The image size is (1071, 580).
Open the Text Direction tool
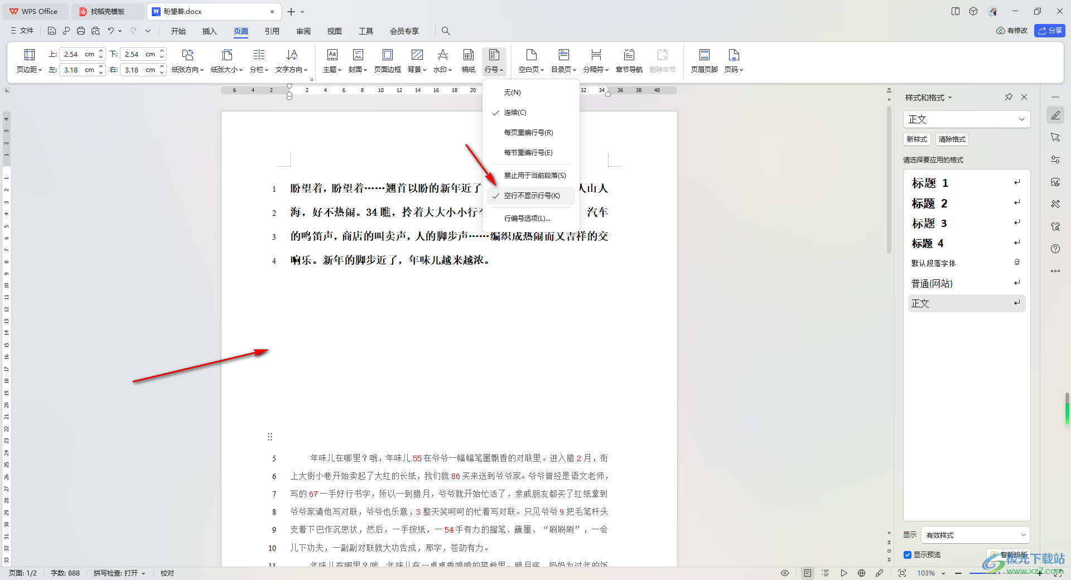291,61
